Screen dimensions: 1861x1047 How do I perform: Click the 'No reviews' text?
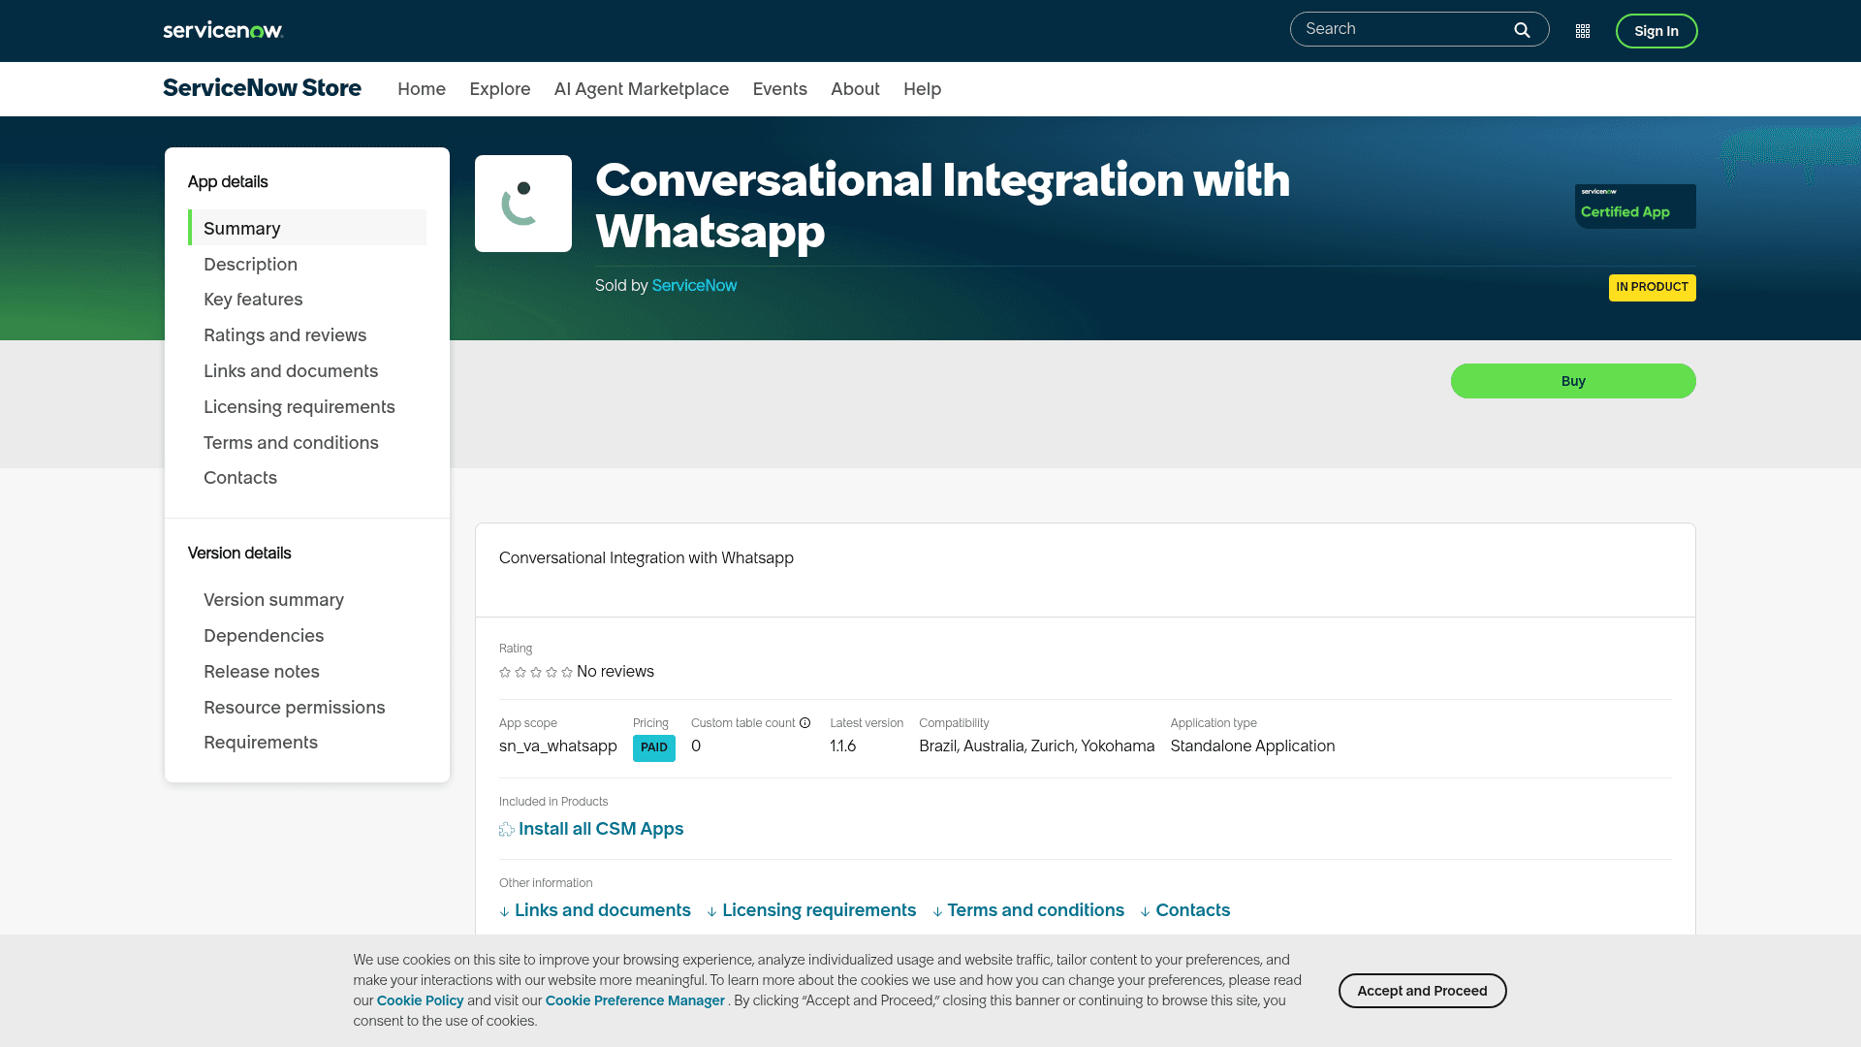615,672
